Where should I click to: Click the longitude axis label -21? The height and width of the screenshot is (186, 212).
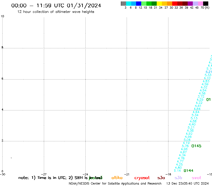pyautogui.click(x=127, y=175)
